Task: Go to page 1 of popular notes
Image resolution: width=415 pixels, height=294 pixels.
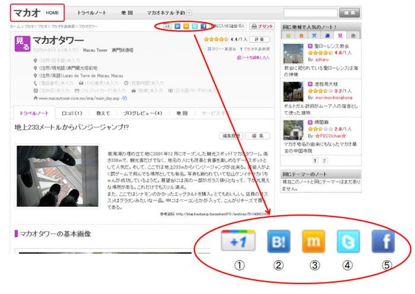Action: click(315, 161)
